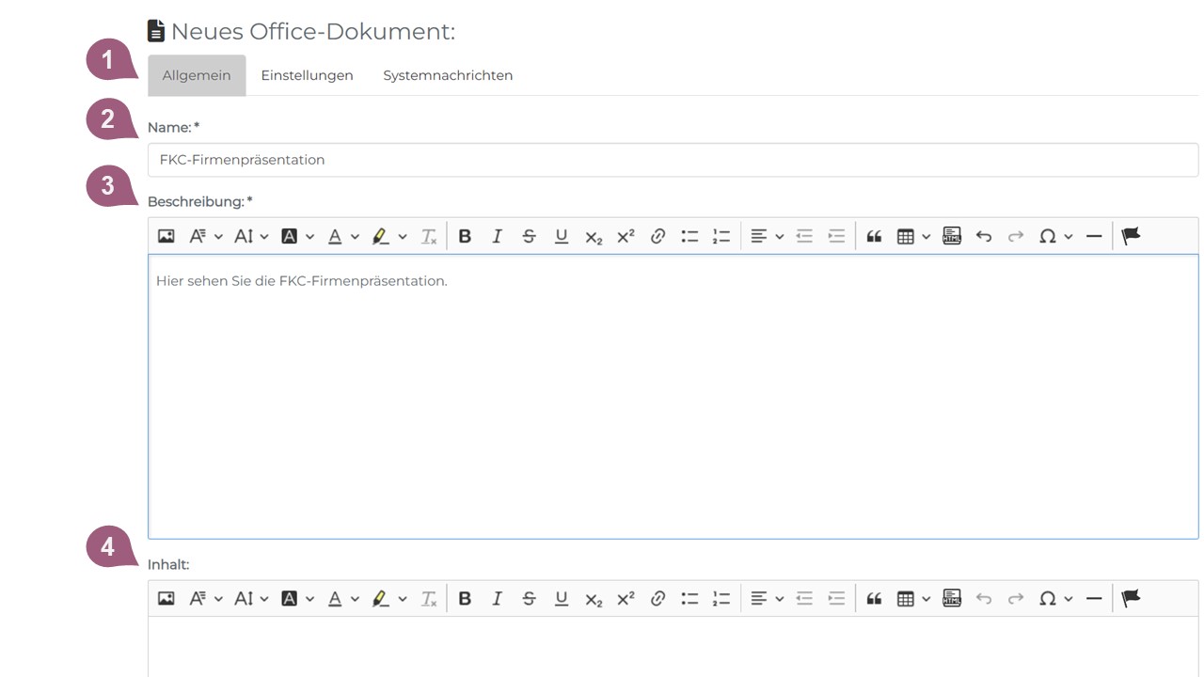Toggle italic formatting in the Inhalt toolbar
The image size is (1204, 677).
497,598
